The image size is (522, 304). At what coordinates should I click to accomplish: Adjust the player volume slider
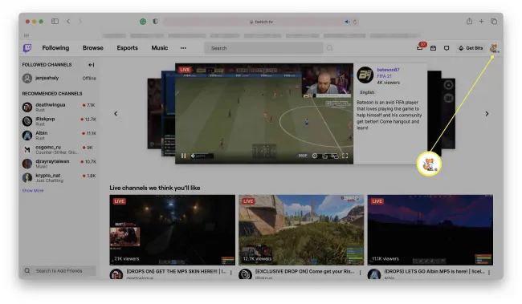[x=205, y=156]
